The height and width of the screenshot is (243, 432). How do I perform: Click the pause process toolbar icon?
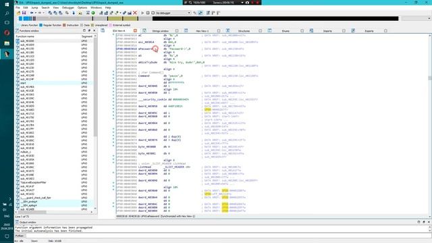point(148,13)
